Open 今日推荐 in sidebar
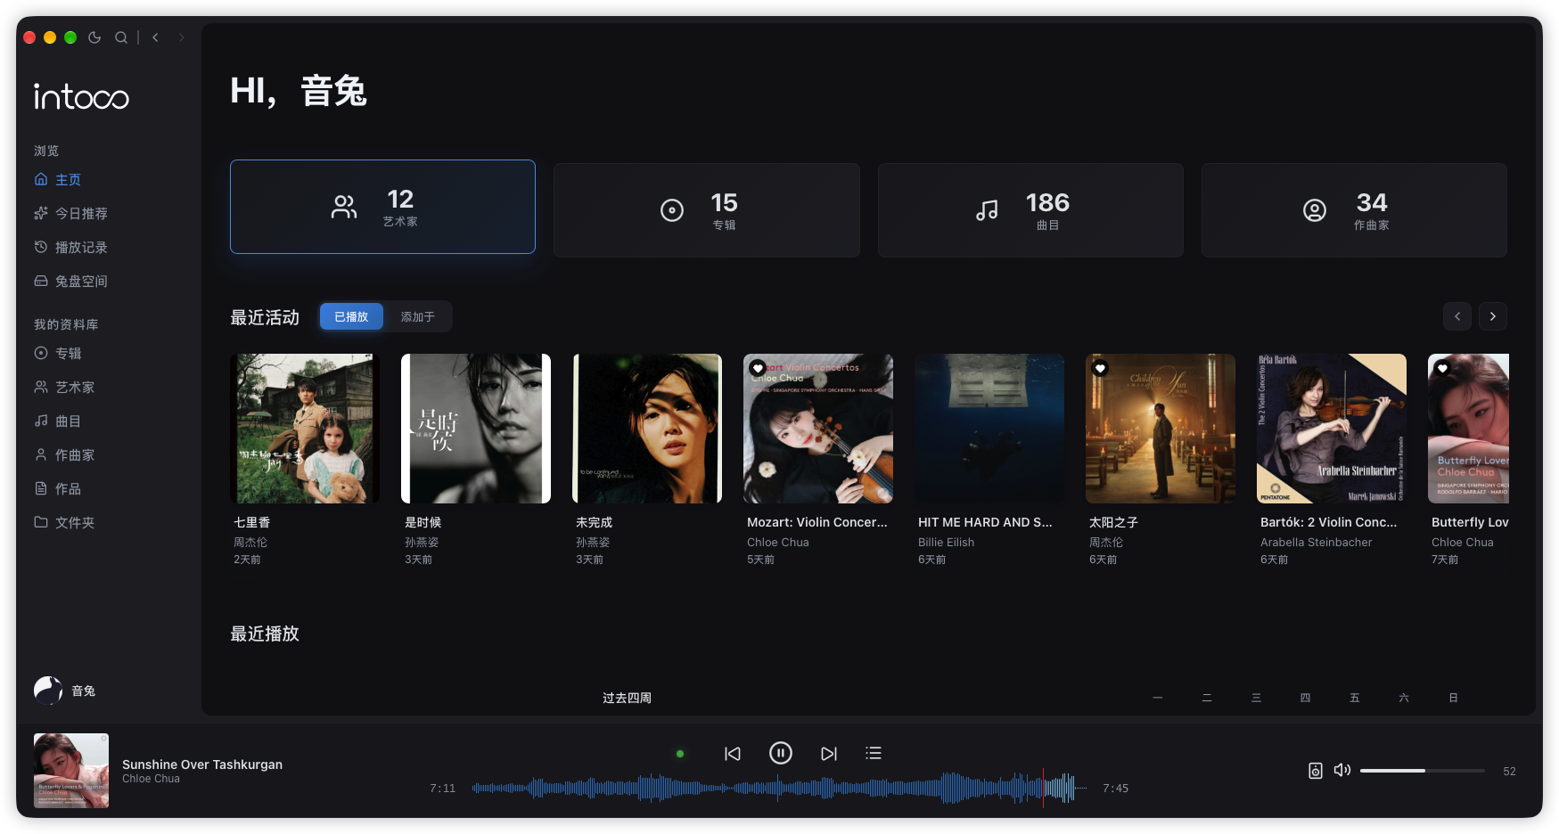 coord(70,214)
